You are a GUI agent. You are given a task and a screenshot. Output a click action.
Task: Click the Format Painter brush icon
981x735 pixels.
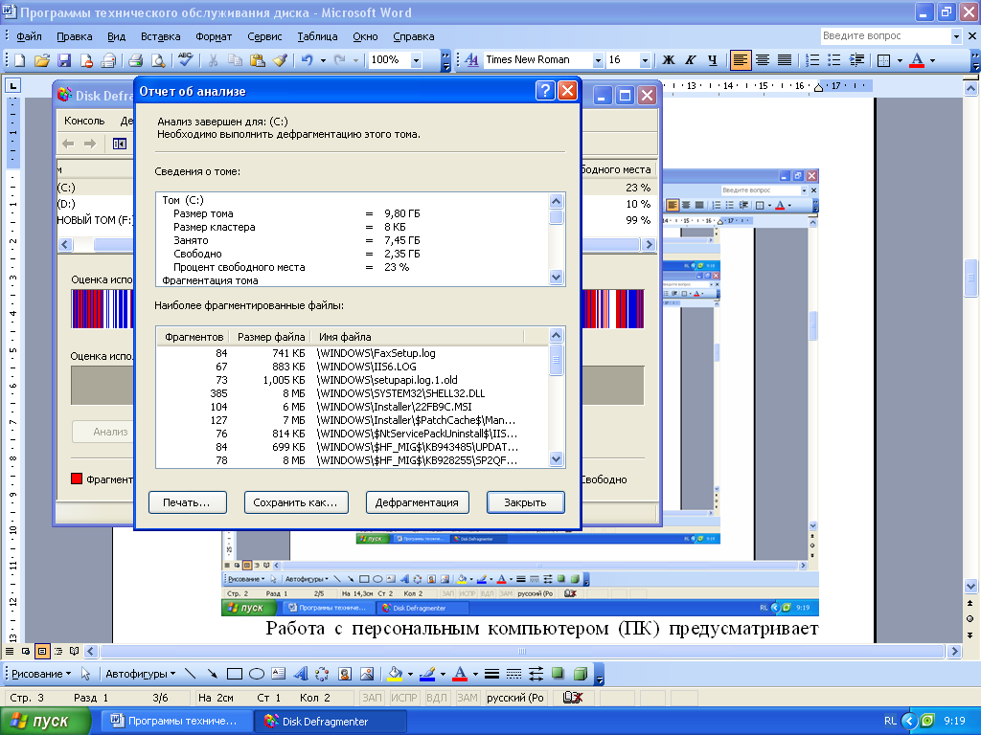click(x=280, y=60)
